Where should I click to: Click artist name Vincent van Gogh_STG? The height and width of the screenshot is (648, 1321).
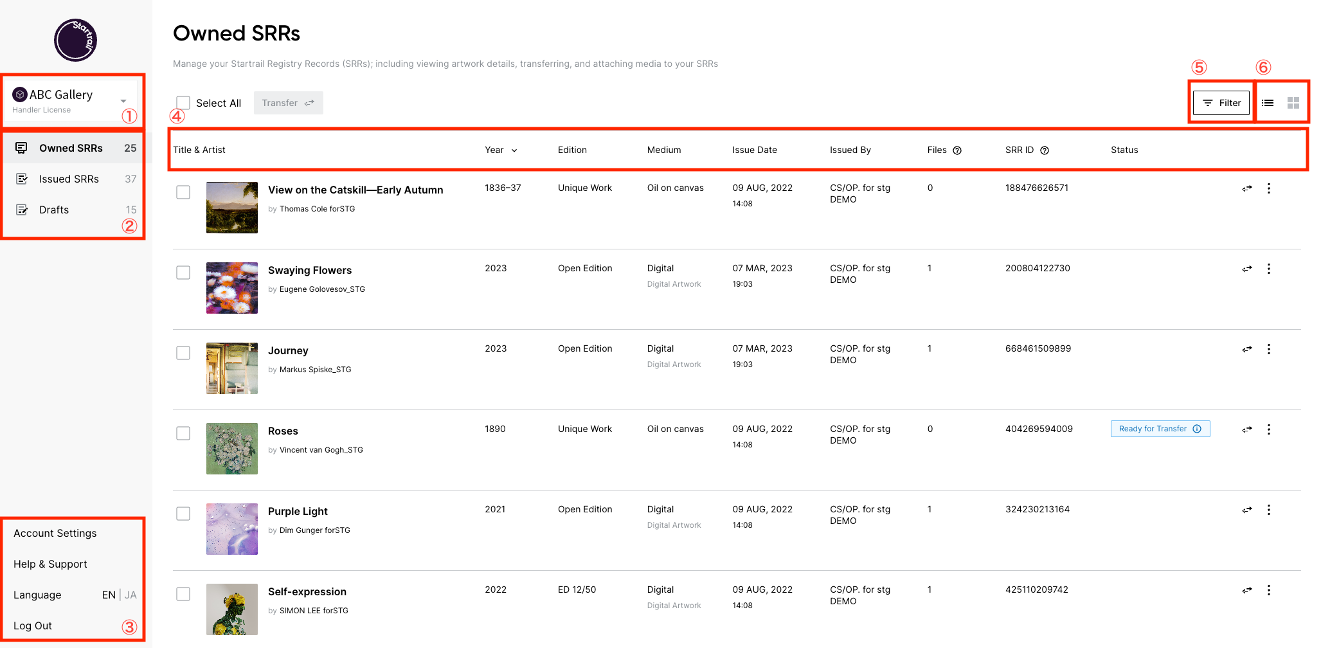pos(321,450)
